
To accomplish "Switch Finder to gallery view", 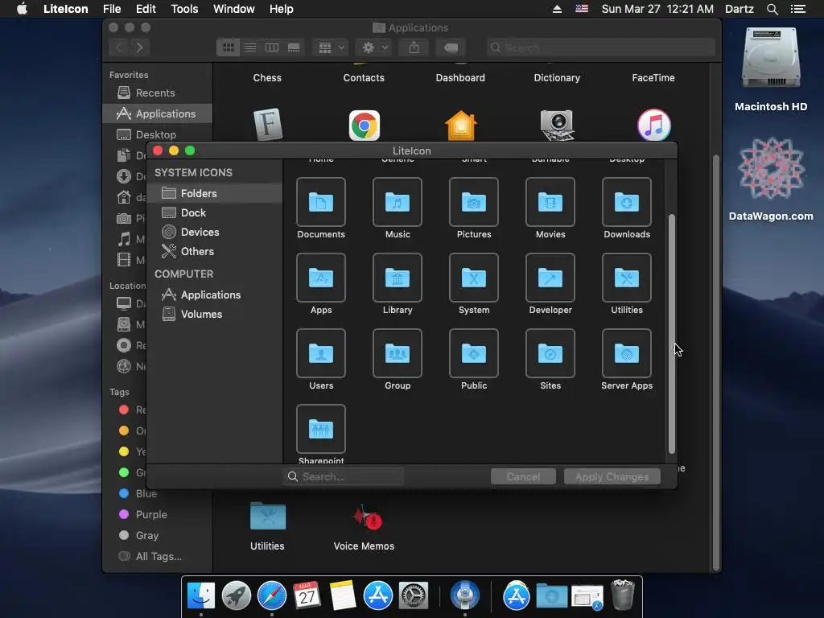I will tap(294, 47).
